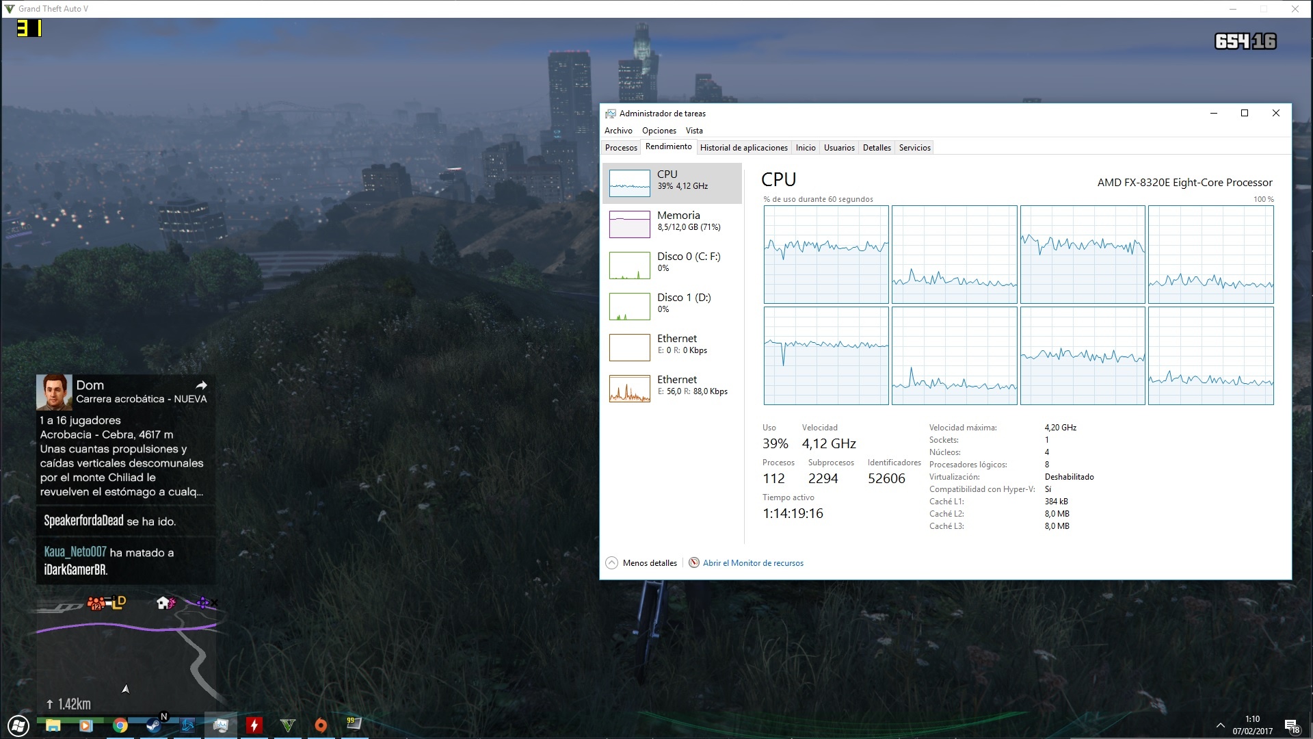Open File Explorer from the taskbar
Screen dimensions: 1313x739
click(x=53, y=725)
